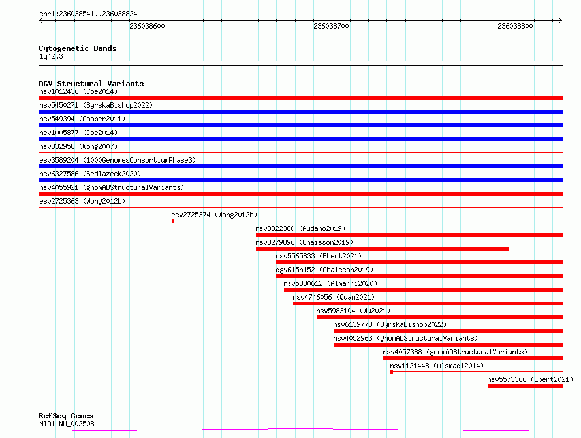This screenshot has height=438, width=581.
Task: Open nsv3322380 (Audano2019) variant
Action: coord(300,228)
